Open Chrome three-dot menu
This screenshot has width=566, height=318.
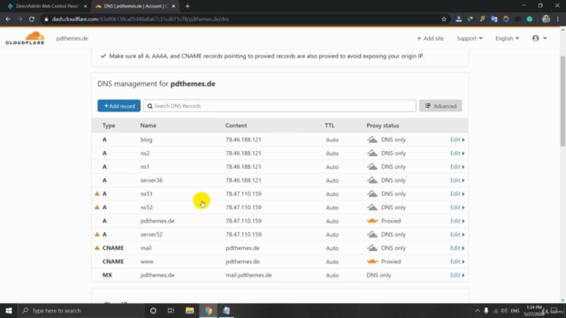pos(558,19)
